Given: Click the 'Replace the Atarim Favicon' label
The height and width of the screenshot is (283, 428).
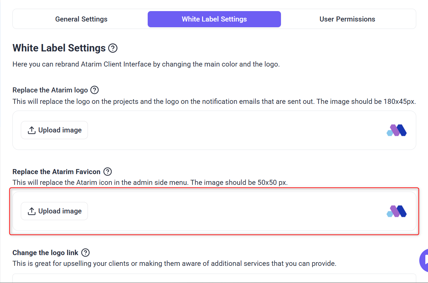Looking at the screenshot, I should click(56, 172).
